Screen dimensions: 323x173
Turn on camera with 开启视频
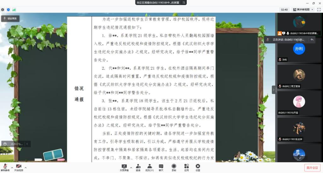19,167
